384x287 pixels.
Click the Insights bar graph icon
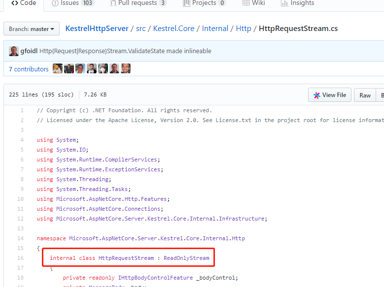[284, 3]
